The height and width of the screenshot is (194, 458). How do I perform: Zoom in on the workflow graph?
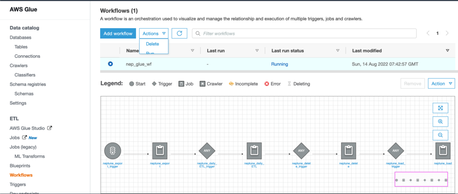point(441,122)
